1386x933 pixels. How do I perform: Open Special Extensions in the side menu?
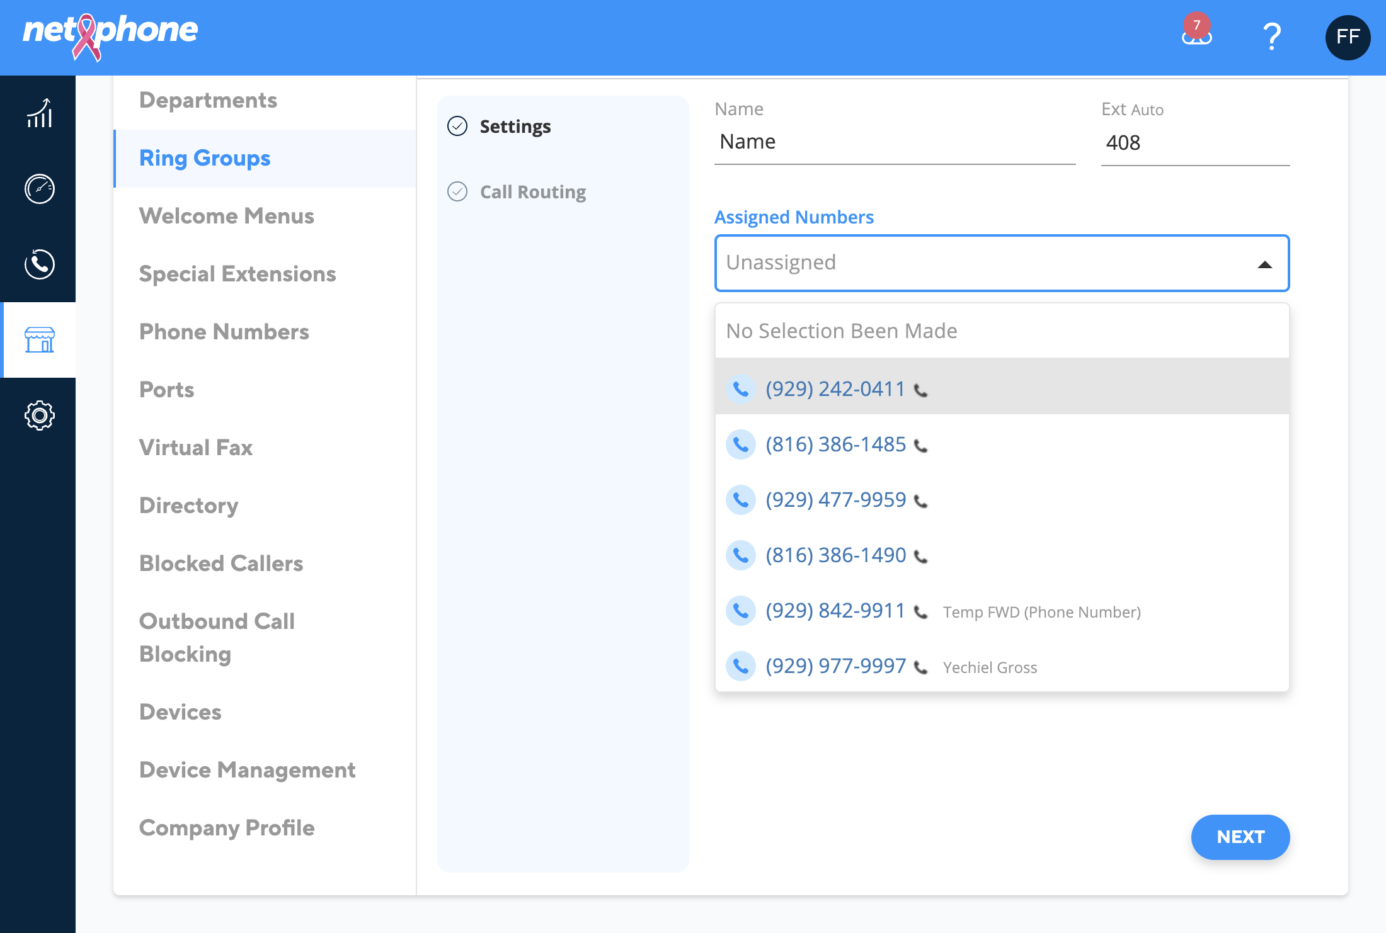[x=238, y=274]
